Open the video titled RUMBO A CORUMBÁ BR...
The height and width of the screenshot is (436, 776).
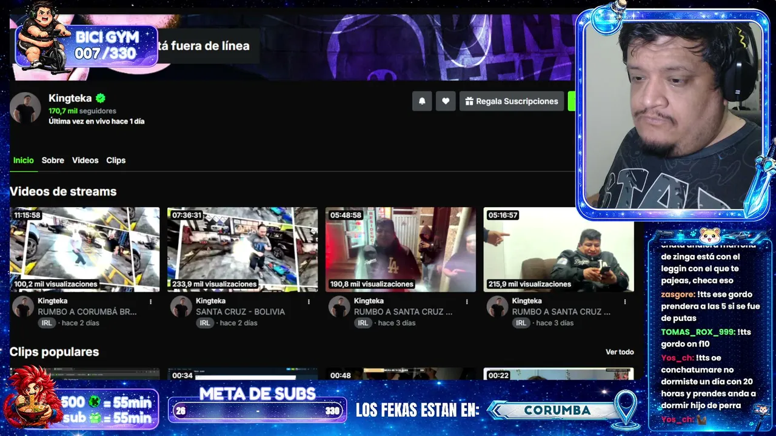coord(87,312)
